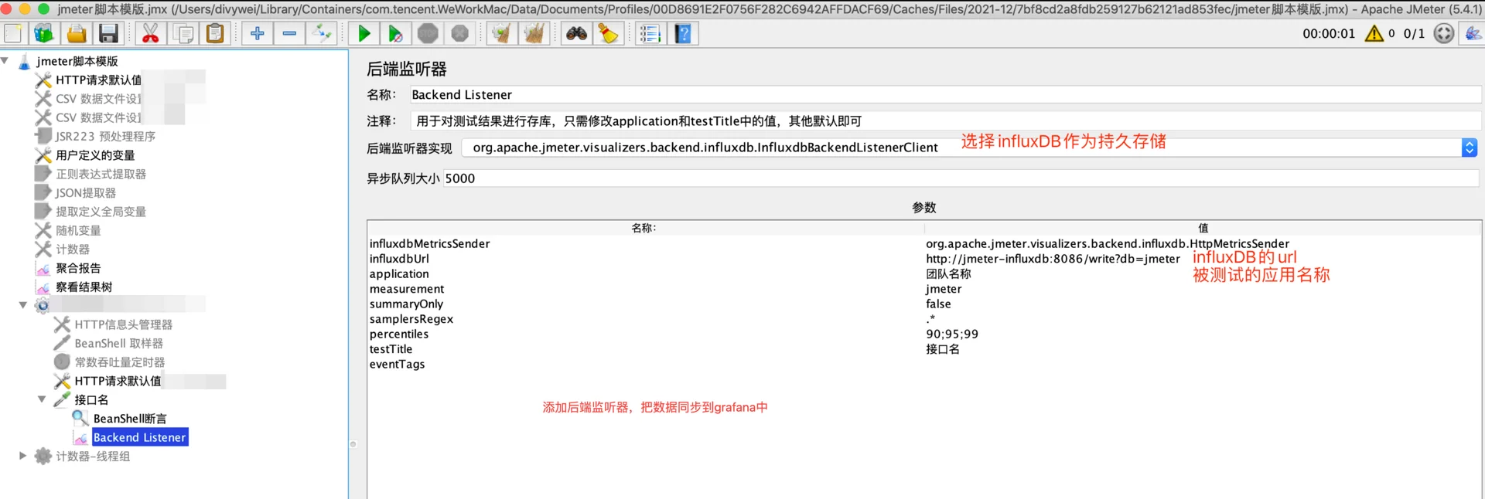
Task: Click the Reset search brush icon
Action: pos(608,33)
